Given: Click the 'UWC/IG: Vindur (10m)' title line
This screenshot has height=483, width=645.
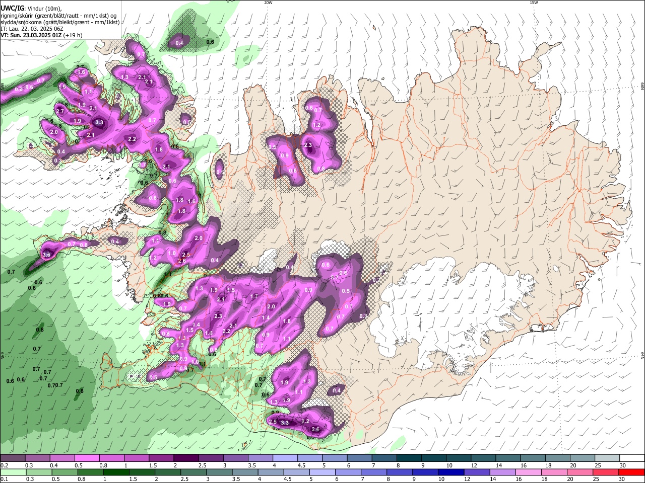Looking at the screenshot, I should point(31,9).
